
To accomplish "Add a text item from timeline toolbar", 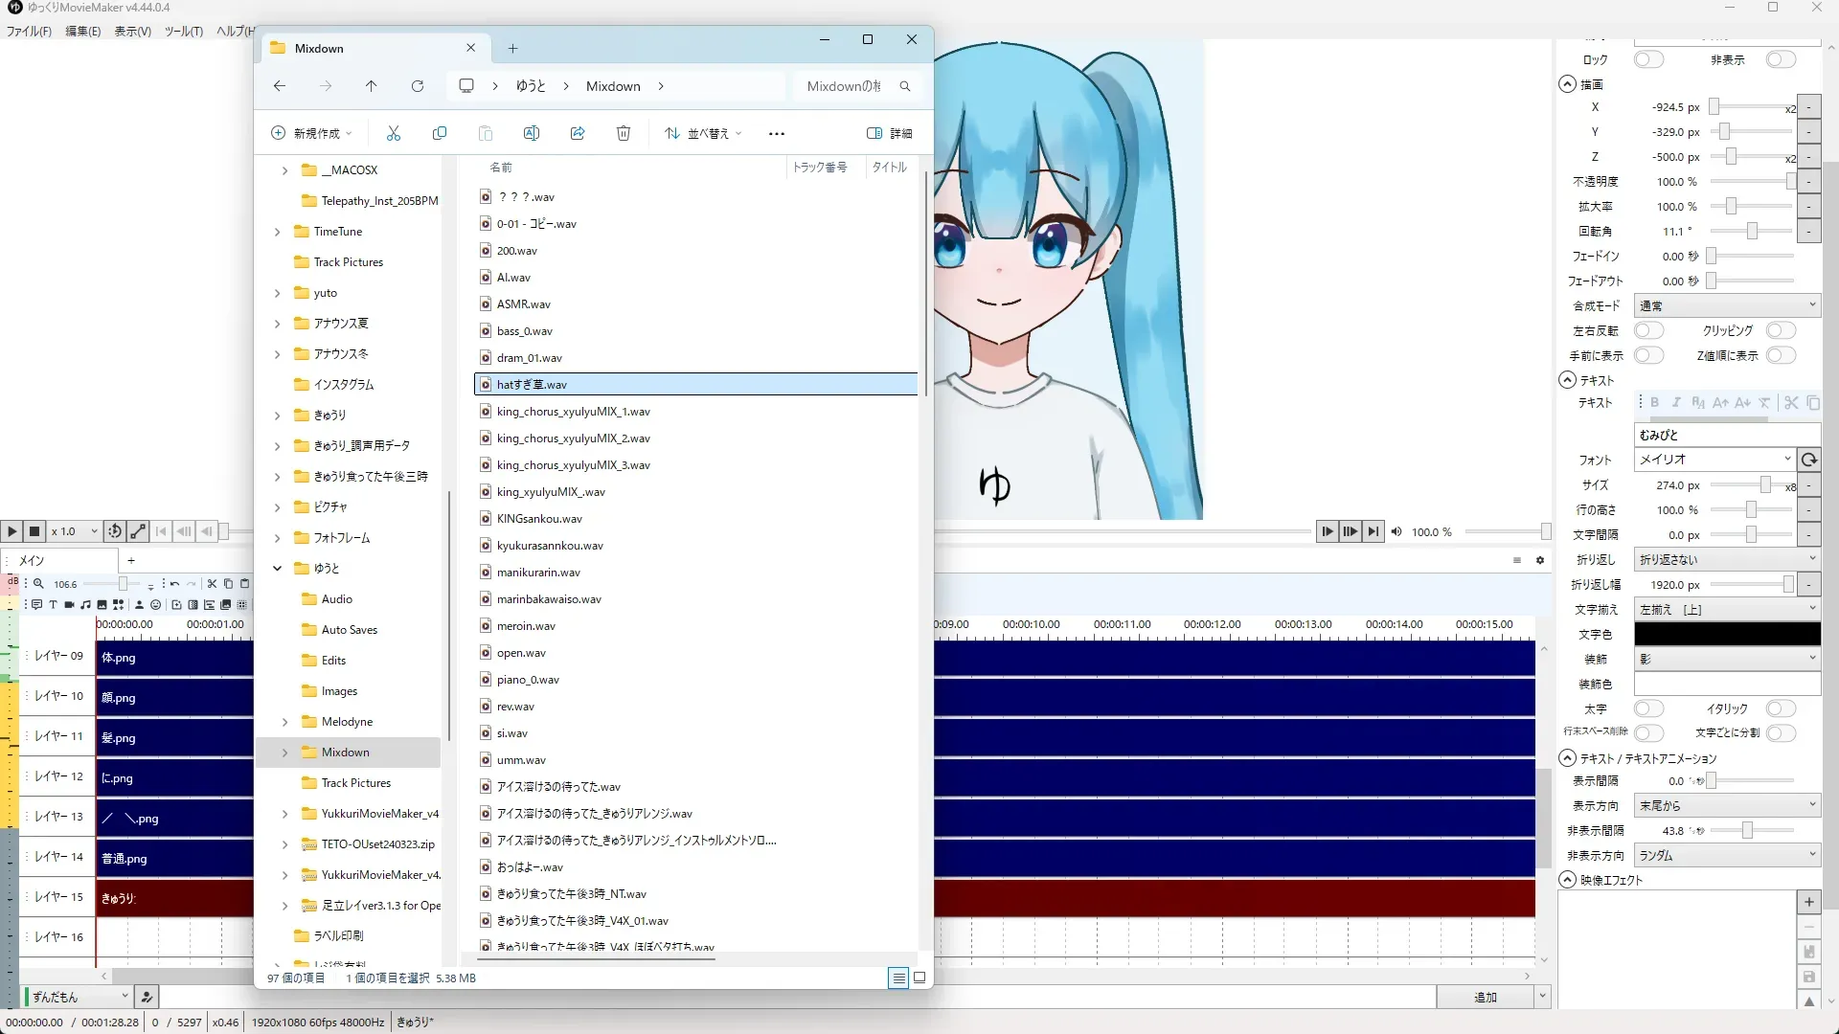I will pyautogui.click(x=54, y=605).
